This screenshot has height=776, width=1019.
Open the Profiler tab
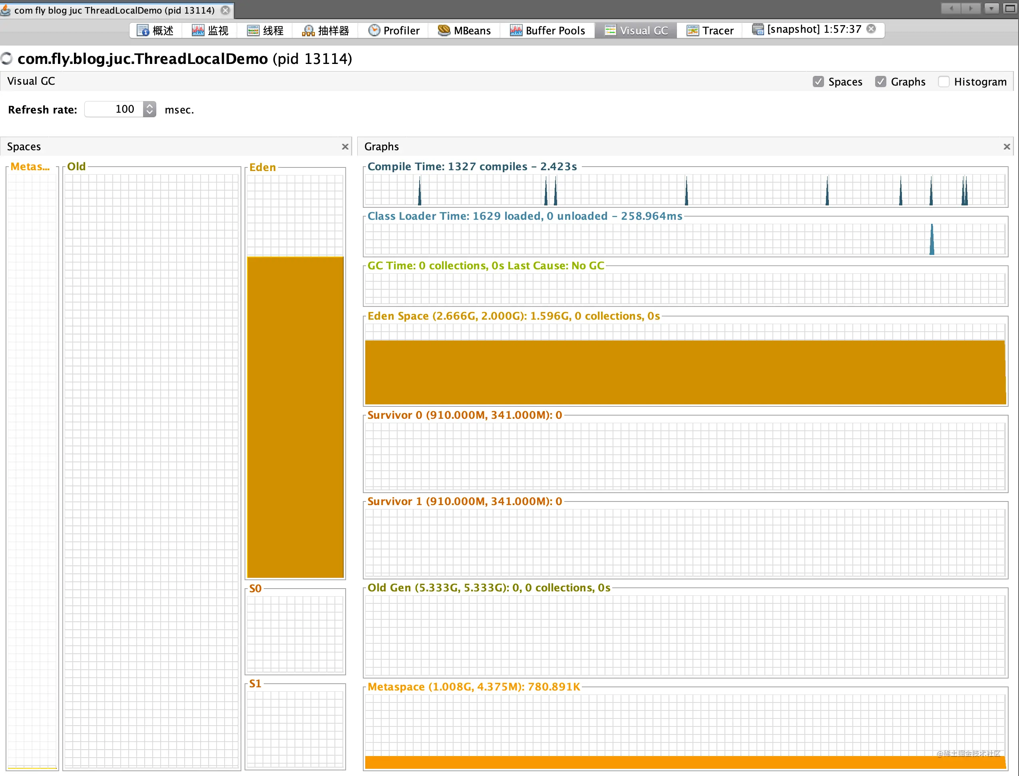[x=394, y=30]
